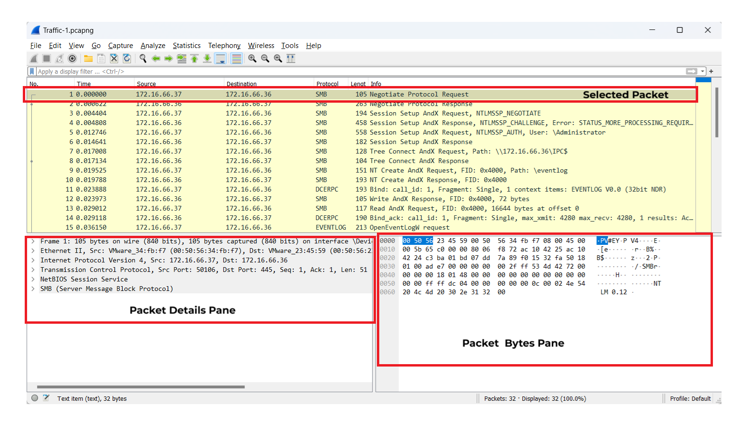Screen dimensions: 750x425
Task: Expand Transmission Control Protocol row
Action: pyautogui.click(x=33, y=270)
